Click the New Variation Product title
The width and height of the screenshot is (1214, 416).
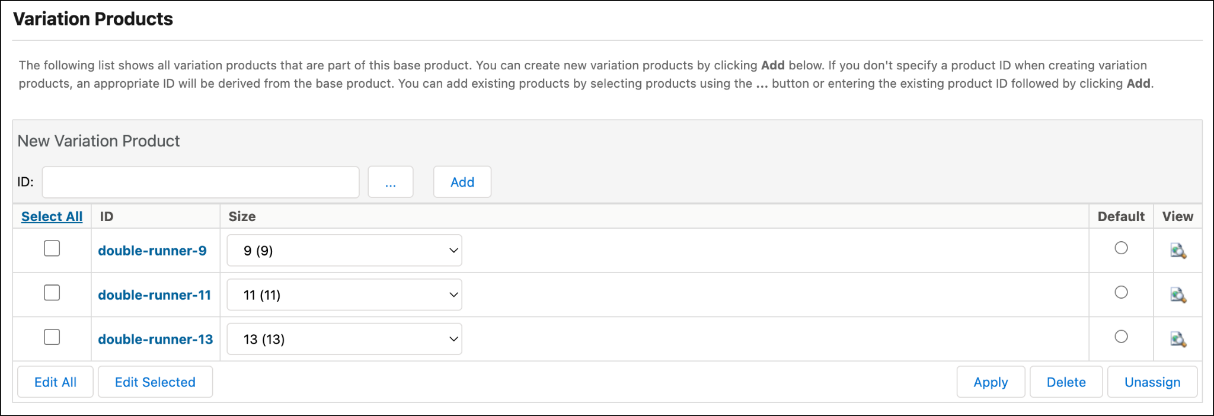point(98,141)
